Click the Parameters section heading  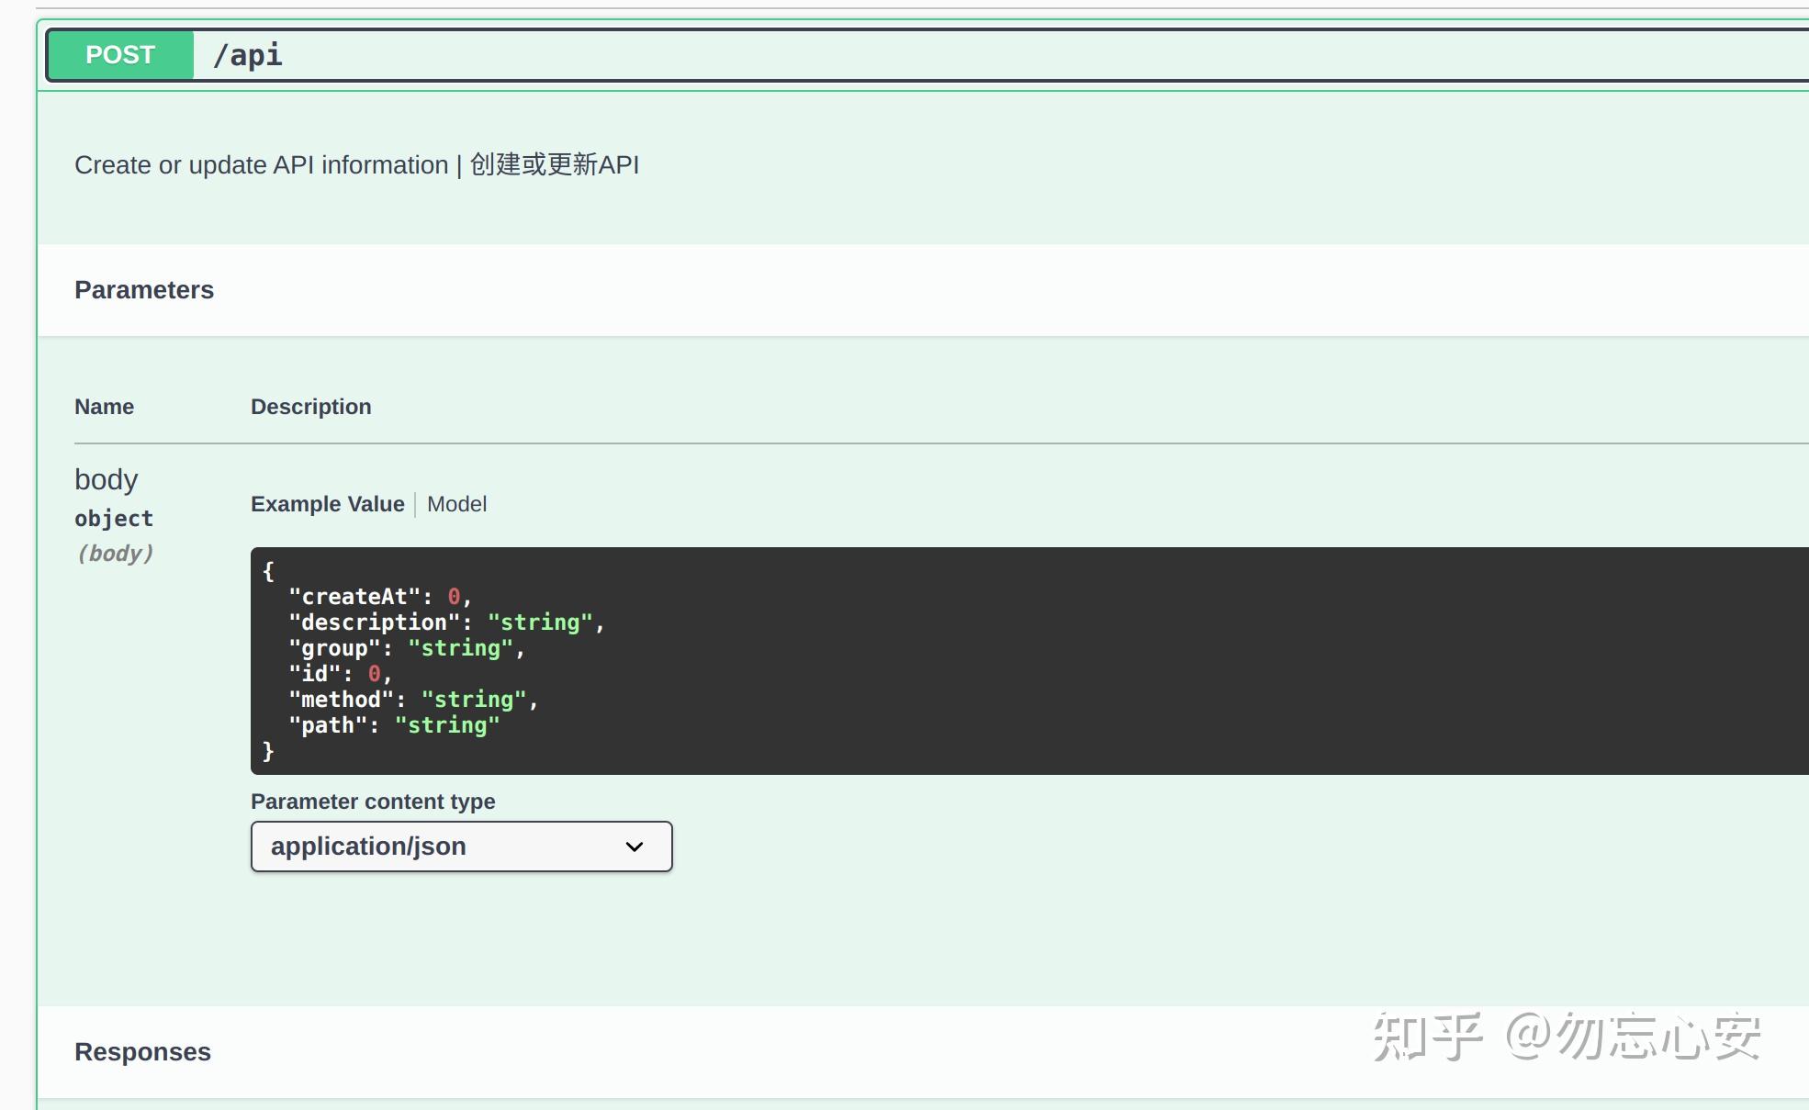click(143, 289)
